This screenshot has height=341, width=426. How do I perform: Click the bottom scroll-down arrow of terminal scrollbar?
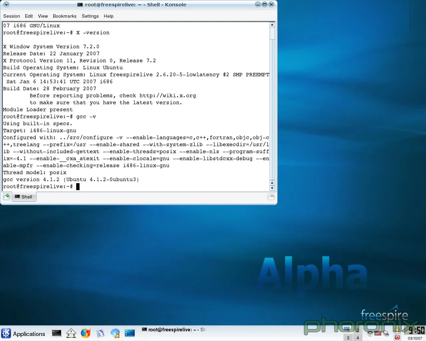pos(272,188)
